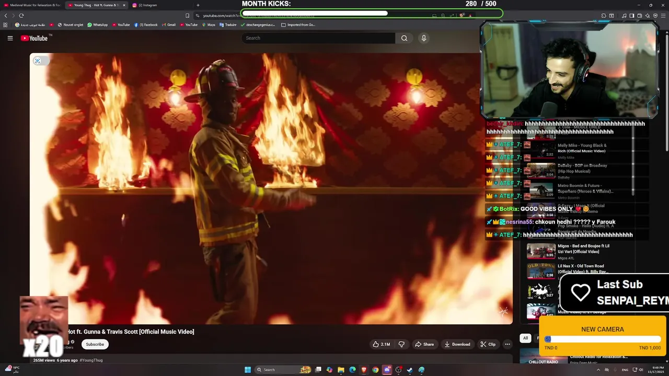This screenshot has height=376, width=669.
Task: Open weather widget showing 19°C
Action: coord(11,369)
